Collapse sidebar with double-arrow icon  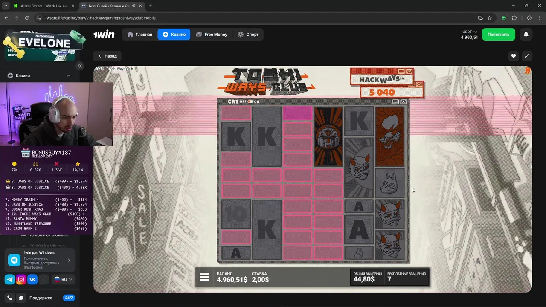[x=80, y=66]
